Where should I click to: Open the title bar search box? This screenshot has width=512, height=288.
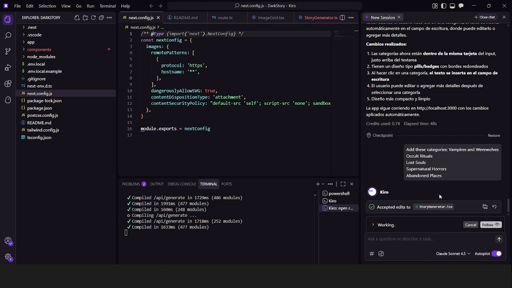click(264, 6)
